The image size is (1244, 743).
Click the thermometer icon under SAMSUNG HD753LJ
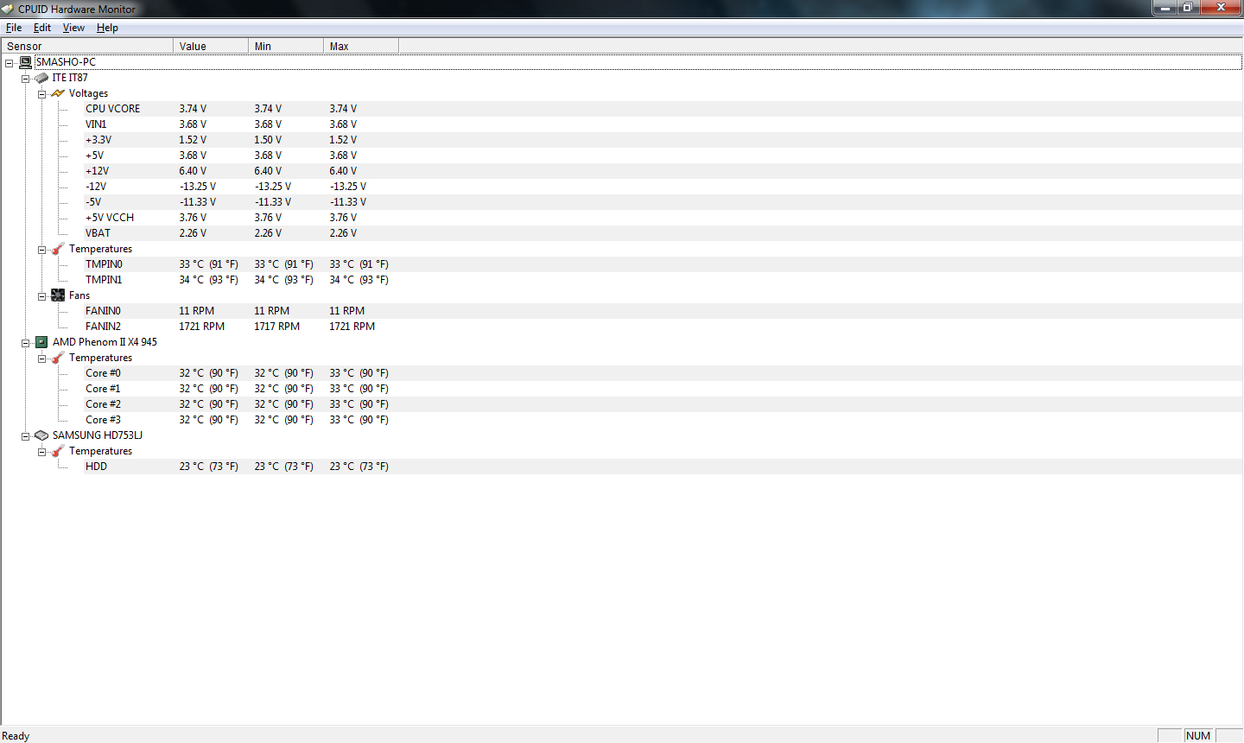coord(58,451)
